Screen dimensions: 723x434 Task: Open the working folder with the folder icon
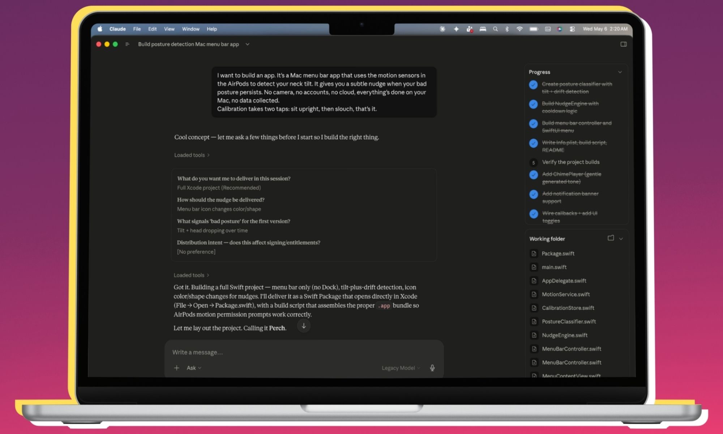pos(611,238)
